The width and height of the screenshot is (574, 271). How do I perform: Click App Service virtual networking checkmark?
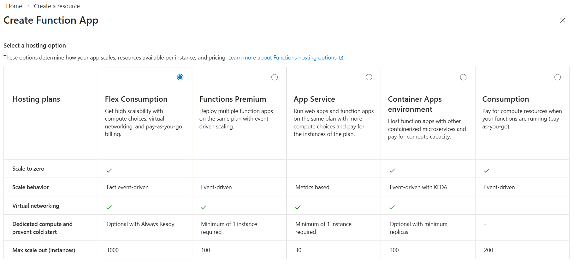(298, 207)
